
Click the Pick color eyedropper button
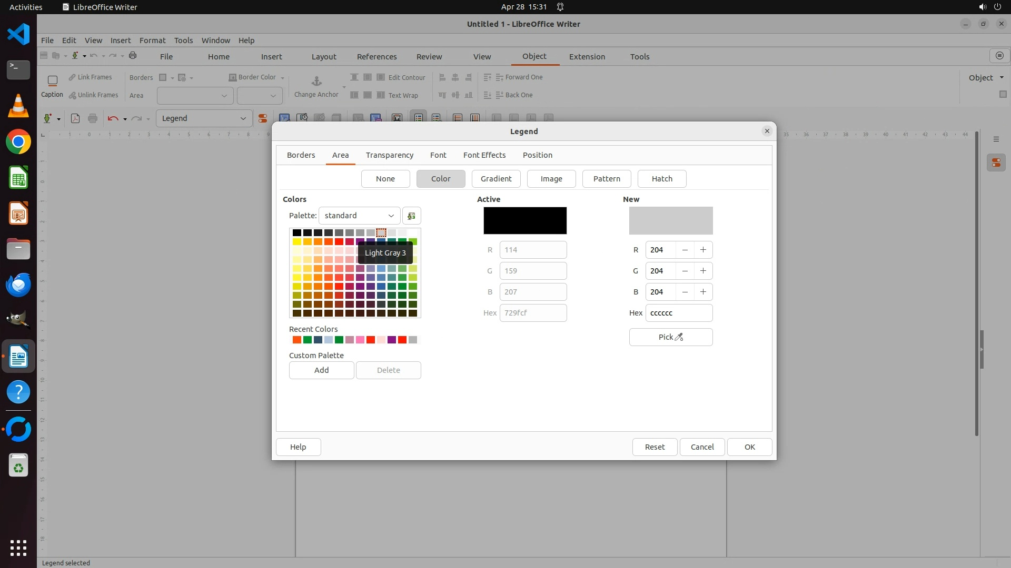point(670,337)
